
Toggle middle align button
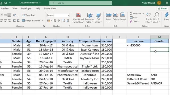[5, 15]
